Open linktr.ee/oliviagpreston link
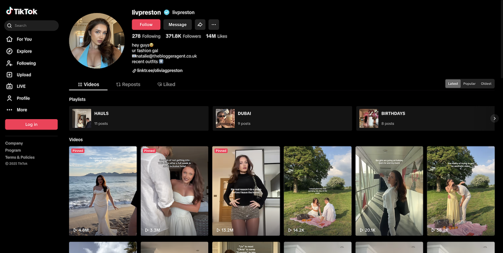The width and height of the screenshot is (503, 253). point(160,71)
